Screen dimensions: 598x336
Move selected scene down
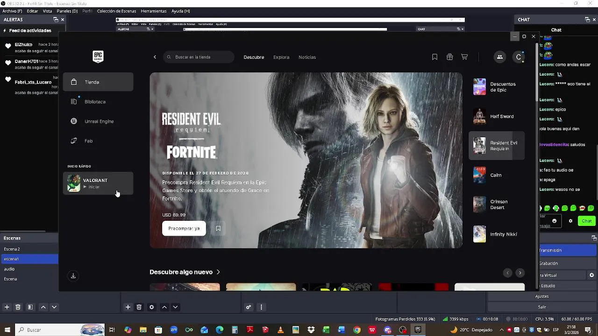click(54, 307)
